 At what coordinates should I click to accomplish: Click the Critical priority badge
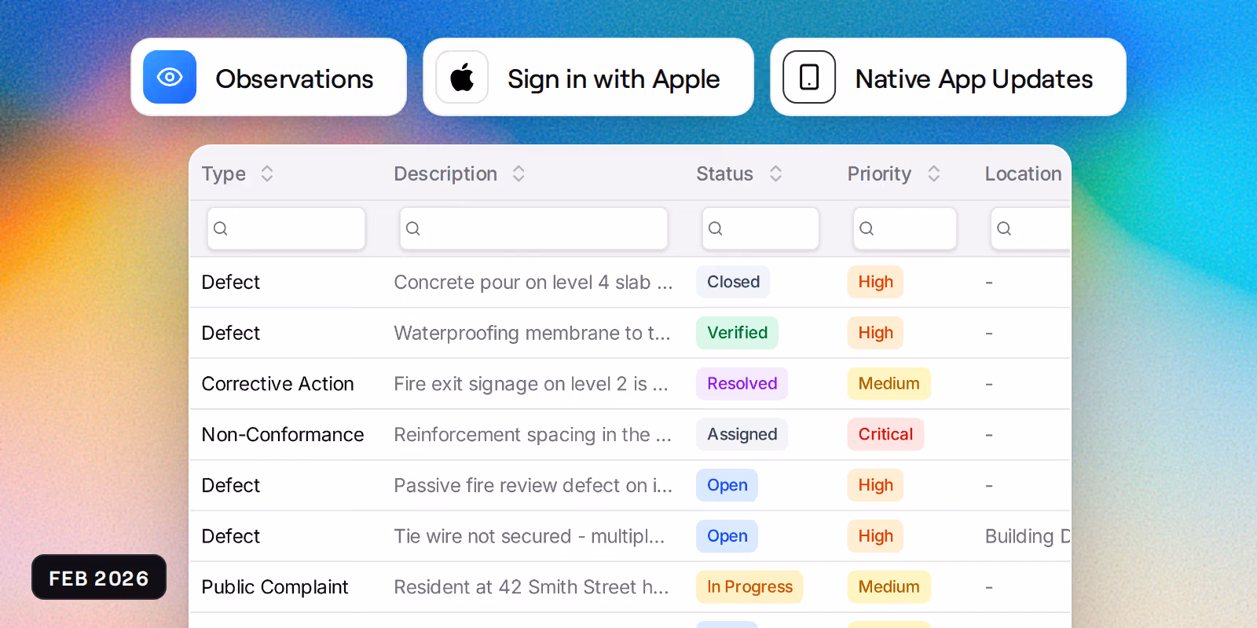click(885, 434)
